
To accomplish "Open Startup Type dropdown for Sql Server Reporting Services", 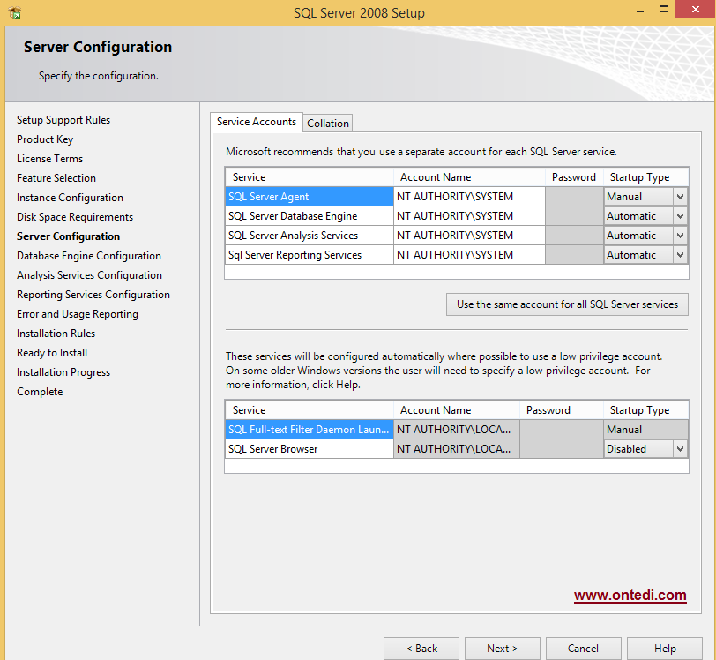I will (680, 255).
